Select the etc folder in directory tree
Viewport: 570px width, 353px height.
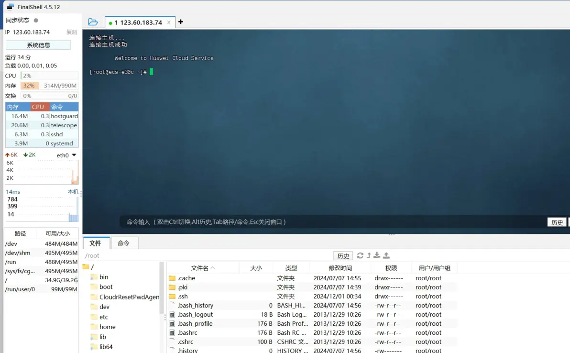[x=103, y=317]
